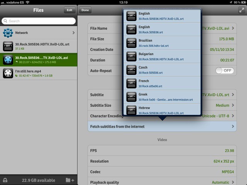Image resolution: width=247 pixels, height=185 pixels.
Task: Tap SRT icon of Brazilian subtitle
Action: (131, 43)
